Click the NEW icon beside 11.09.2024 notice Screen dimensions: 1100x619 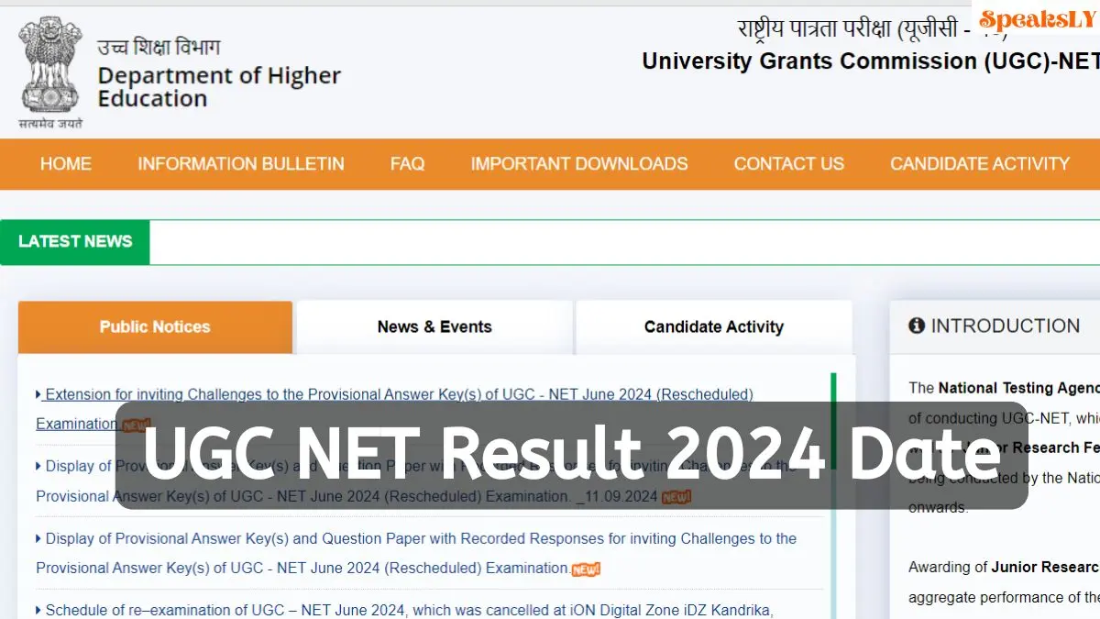click(x=675, y=497)
